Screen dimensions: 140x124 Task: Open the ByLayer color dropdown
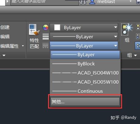(x=84, y=27)
